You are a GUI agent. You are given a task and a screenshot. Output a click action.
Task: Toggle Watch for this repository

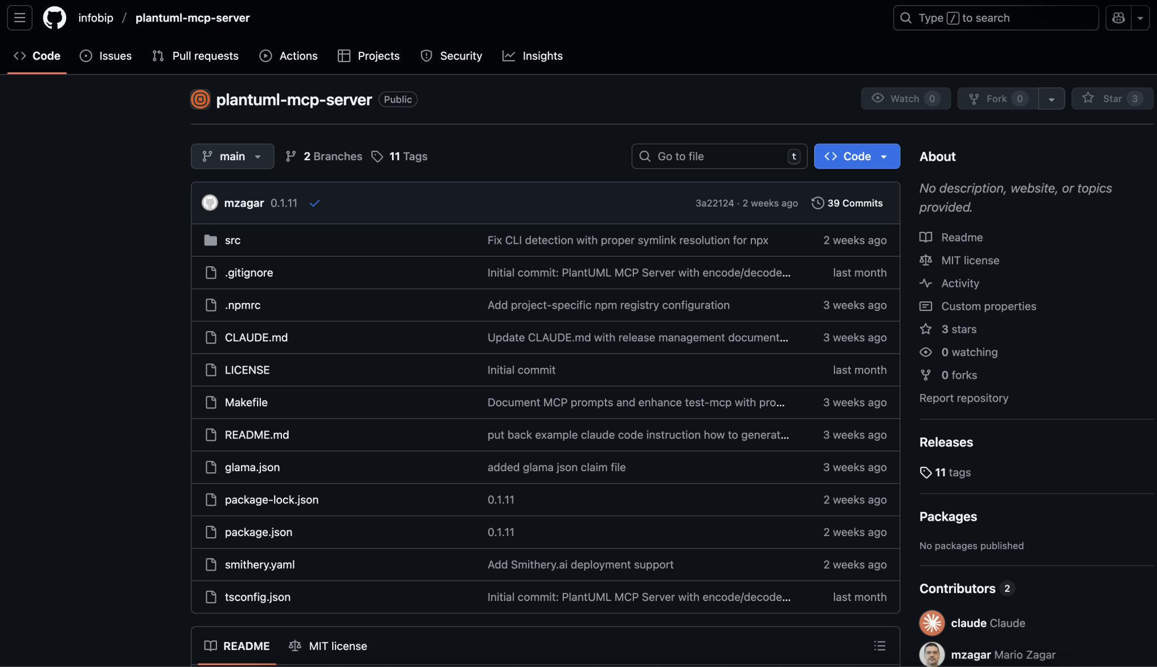click(x=904, y=98)
